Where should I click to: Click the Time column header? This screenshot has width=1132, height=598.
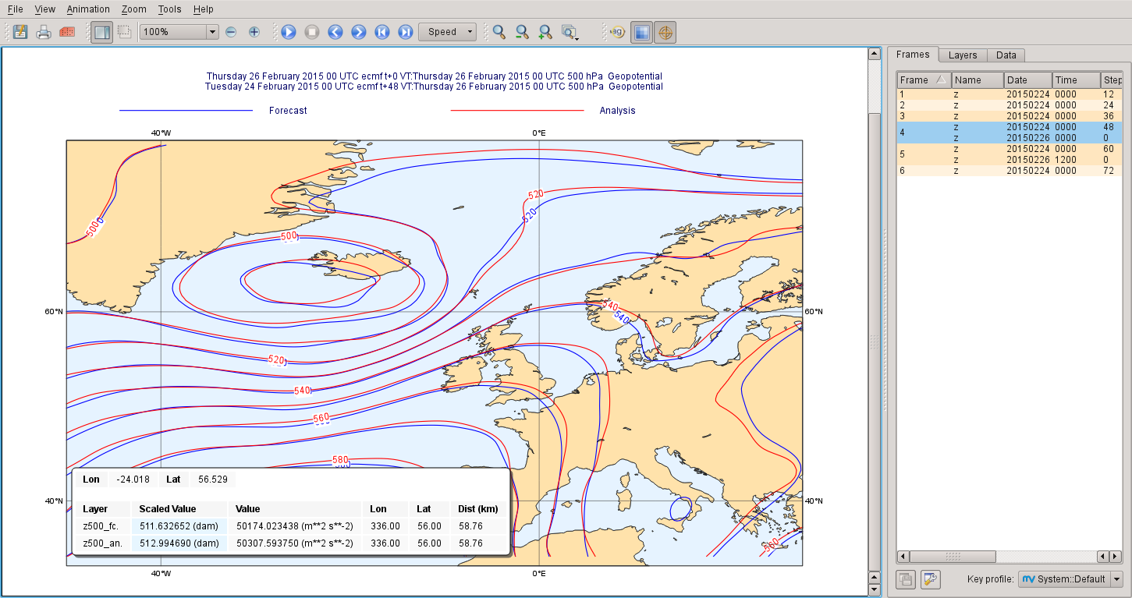click(1076, 80)
